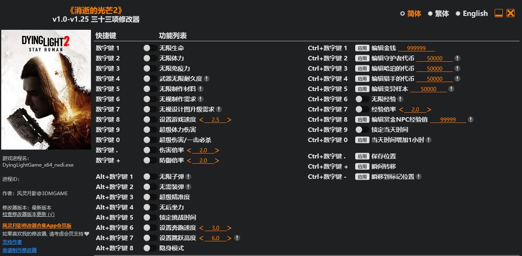Image resolution: width=522 pixels, height=256 pixels.
Task: Click info icon beside 瞬移到标记位置
Action: 419,177
